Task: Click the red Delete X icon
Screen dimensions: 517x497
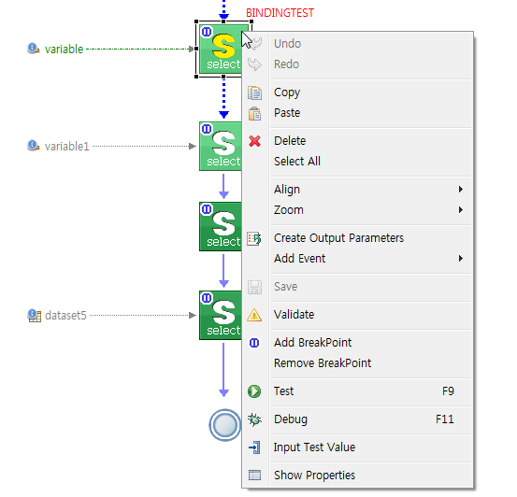Action: [254, 141]
